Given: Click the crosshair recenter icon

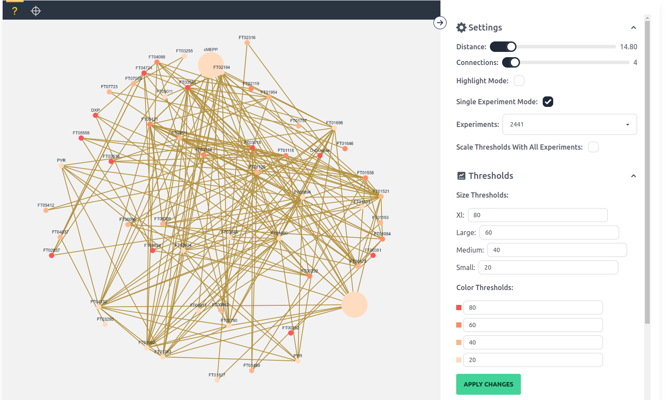Looking at the screenshot, I should click(36, 11).
